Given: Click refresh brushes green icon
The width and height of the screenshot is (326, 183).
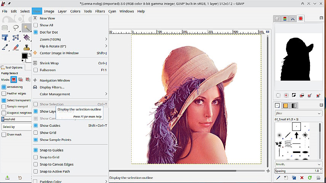Looking at the screenshot, I should point(310,178).
